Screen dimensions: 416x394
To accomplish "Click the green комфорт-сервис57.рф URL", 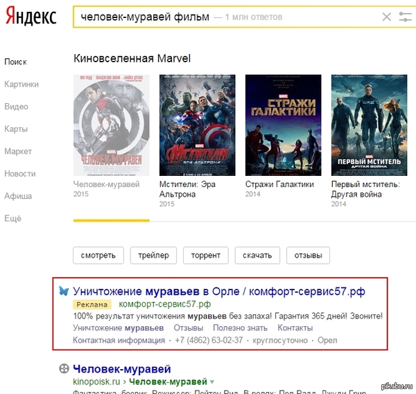I will point(165,304).
